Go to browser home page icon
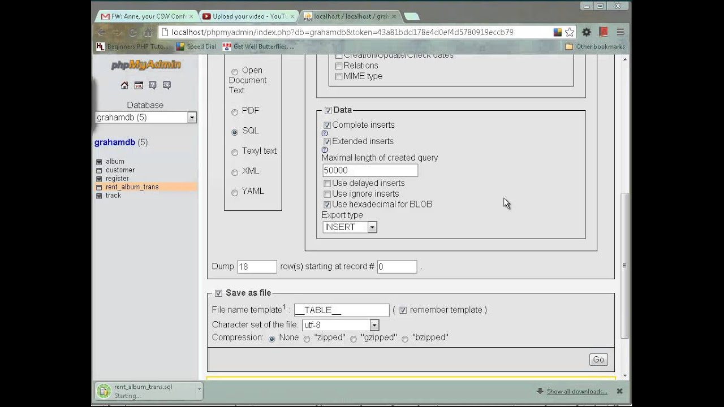724x407 pixels. (x=148, y=32)
